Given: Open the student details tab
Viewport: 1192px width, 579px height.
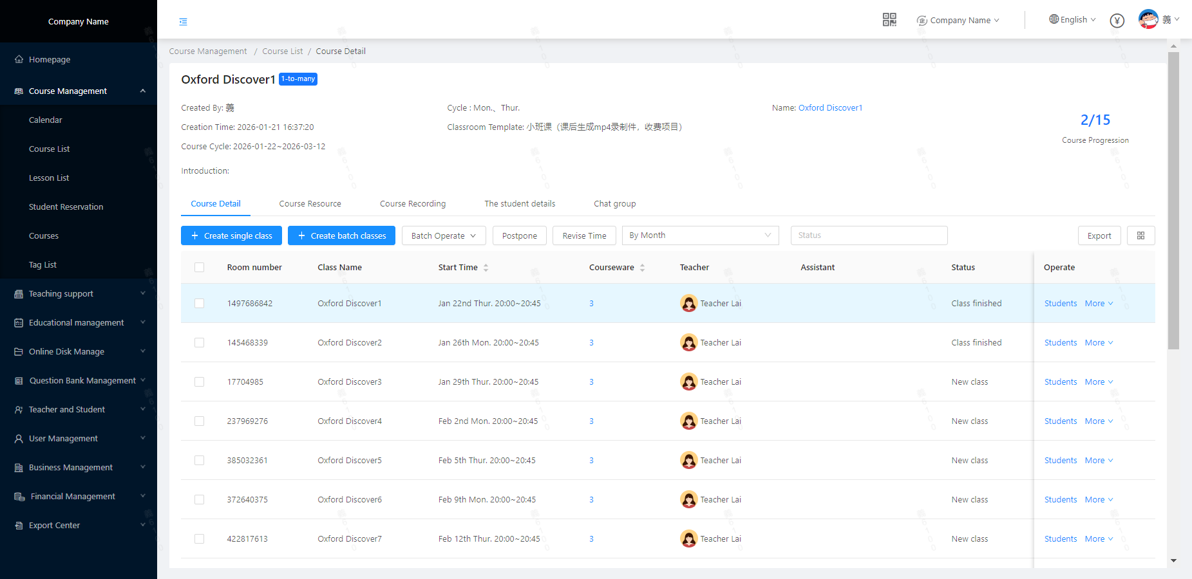Looking at the screenshot, I should (x=519, y=204).
